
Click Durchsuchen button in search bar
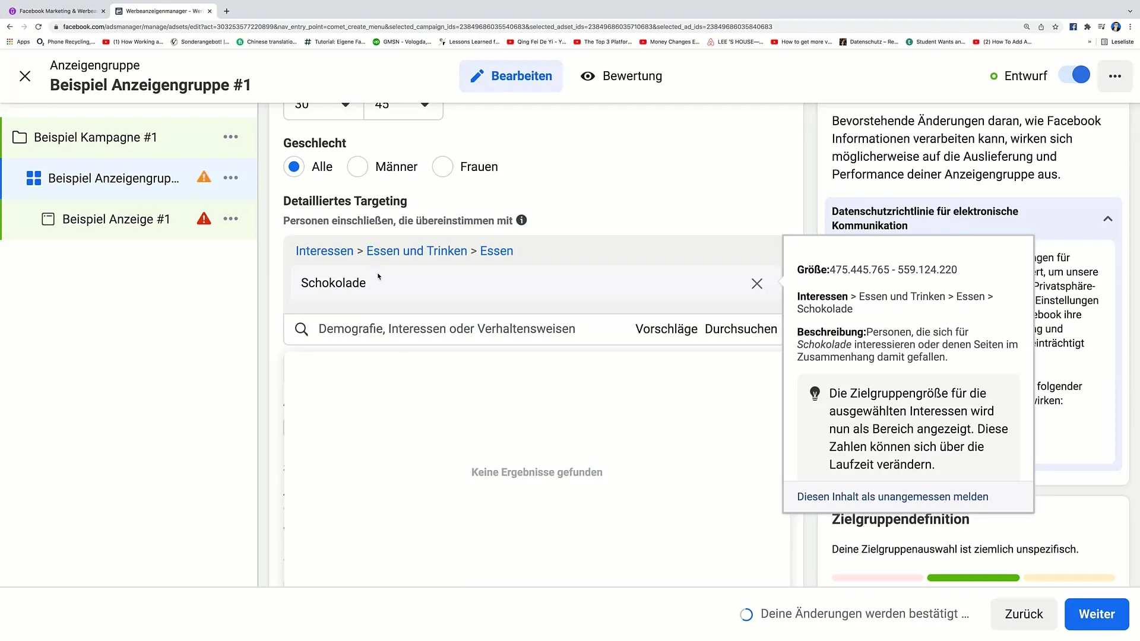[740, 329]
